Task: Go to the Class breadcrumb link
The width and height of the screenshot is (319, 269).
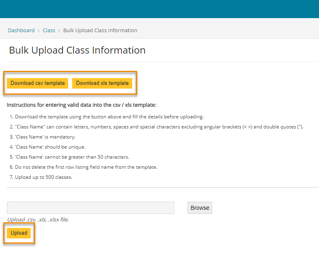Action: (x=49, y=30)
